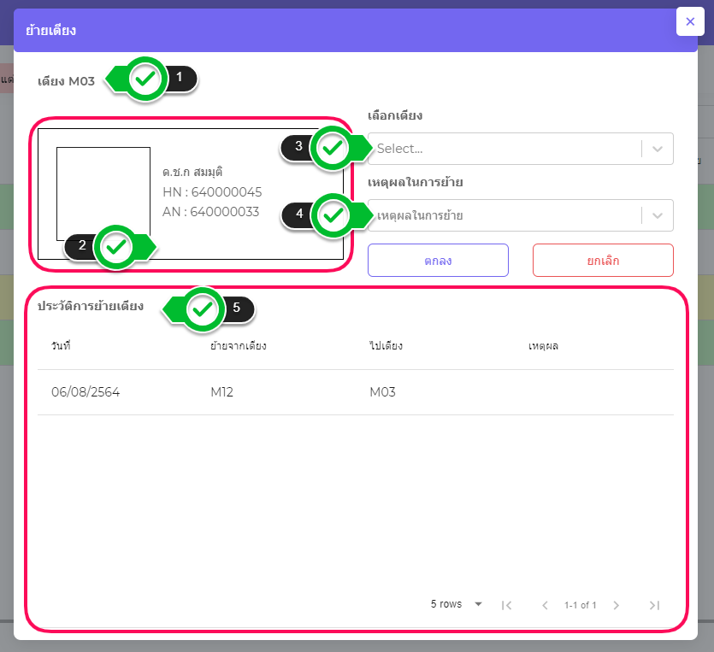Click green checkmark marker number 5

[x=203, y=308]
